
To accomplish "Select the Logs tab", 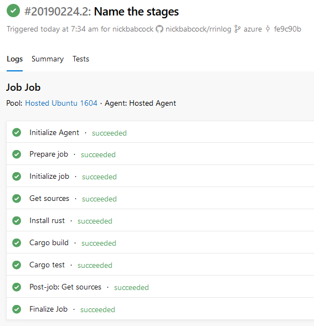I will point(14,59).
